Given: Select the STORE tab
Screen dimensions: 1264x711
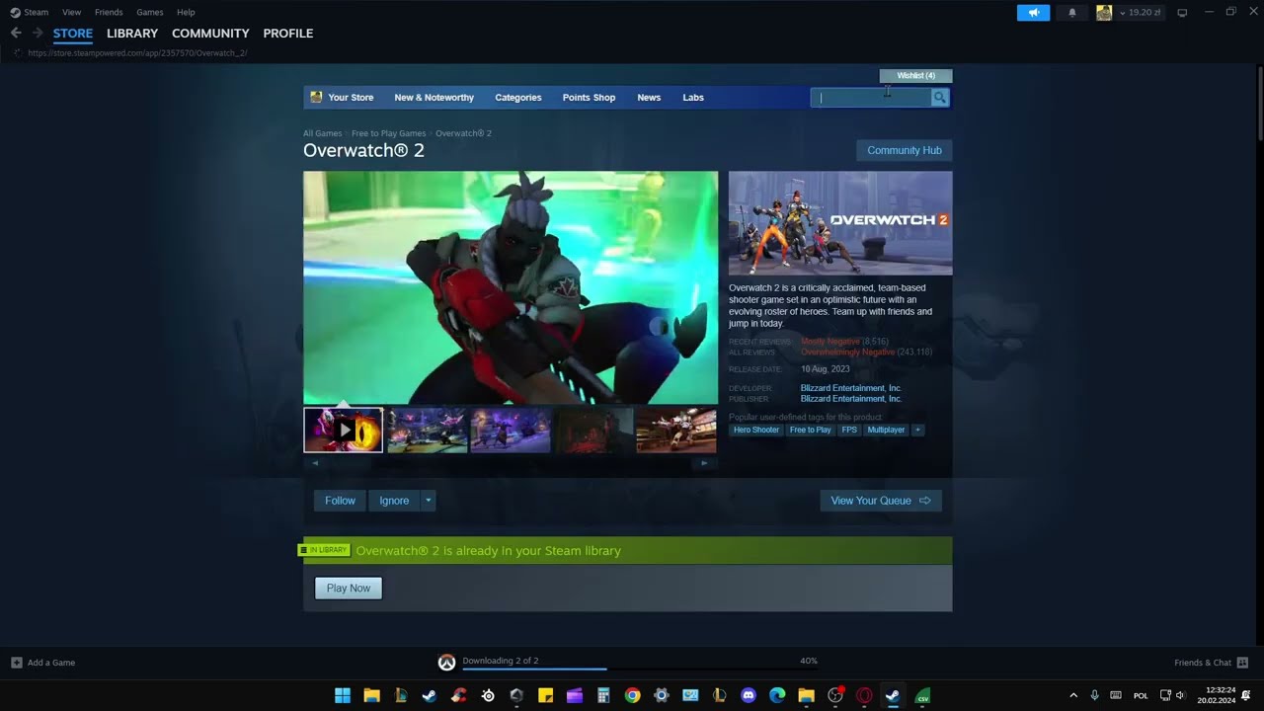Looking at the screenshot, I should tap(73, 33).
